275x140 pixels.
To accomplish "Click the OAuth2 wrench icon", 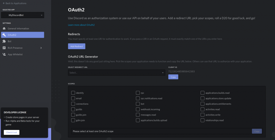I will click(4, 35).
